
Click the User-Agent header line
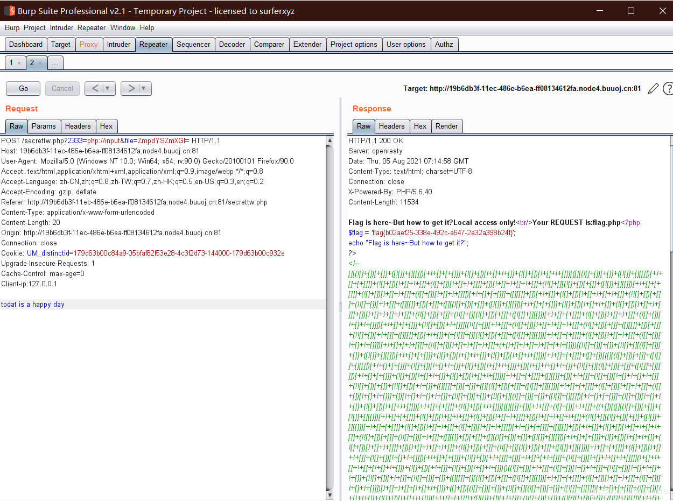coord(148,161)
